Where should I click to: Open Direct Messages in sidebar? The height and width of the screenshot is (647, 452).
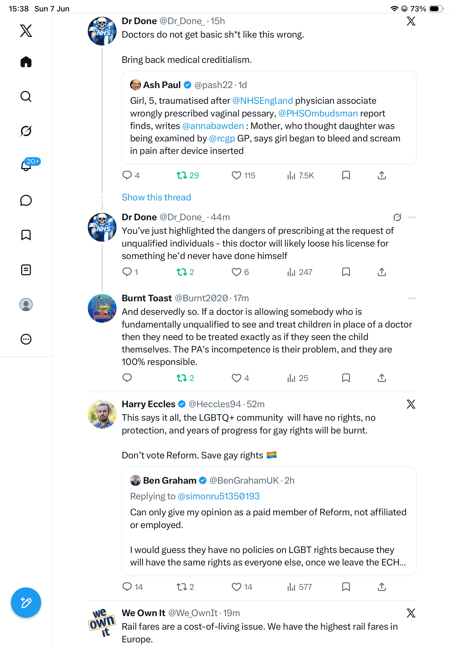point(26,200)
